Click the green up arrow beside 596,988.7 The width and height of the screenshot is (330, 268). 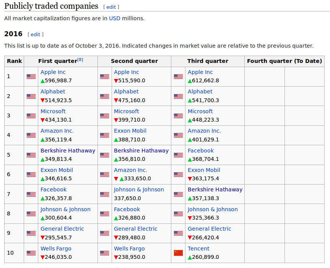[43, 81]
